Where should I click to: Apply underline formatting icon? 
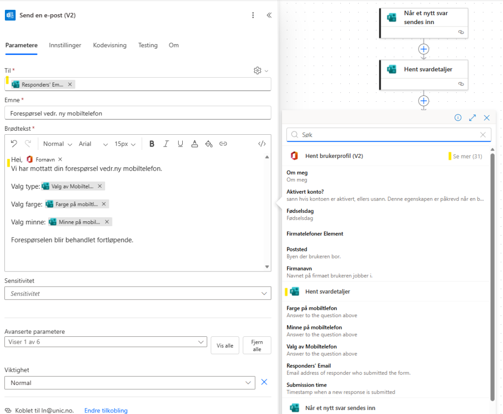(x=180, y=144)
